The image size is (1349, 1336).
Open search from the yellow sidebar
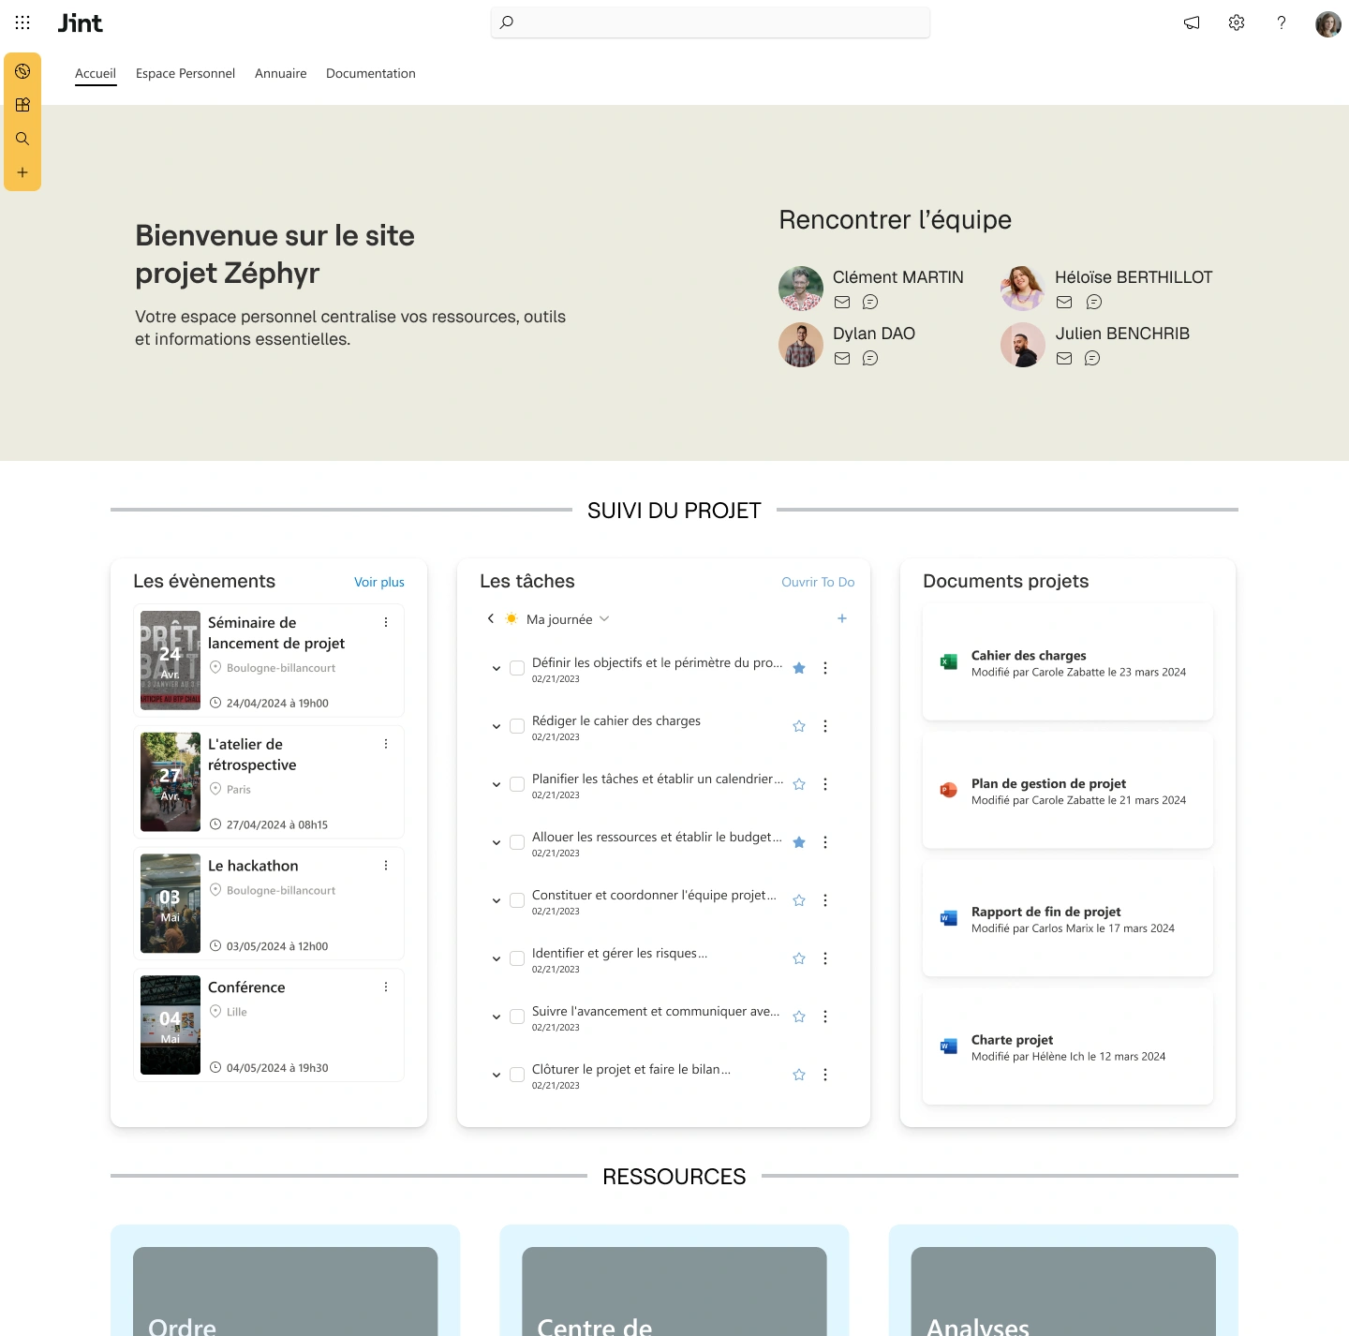click(x=22, y=138)
